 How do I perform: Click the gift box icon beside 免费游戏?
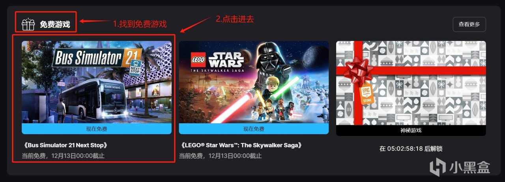coord(28,24)
